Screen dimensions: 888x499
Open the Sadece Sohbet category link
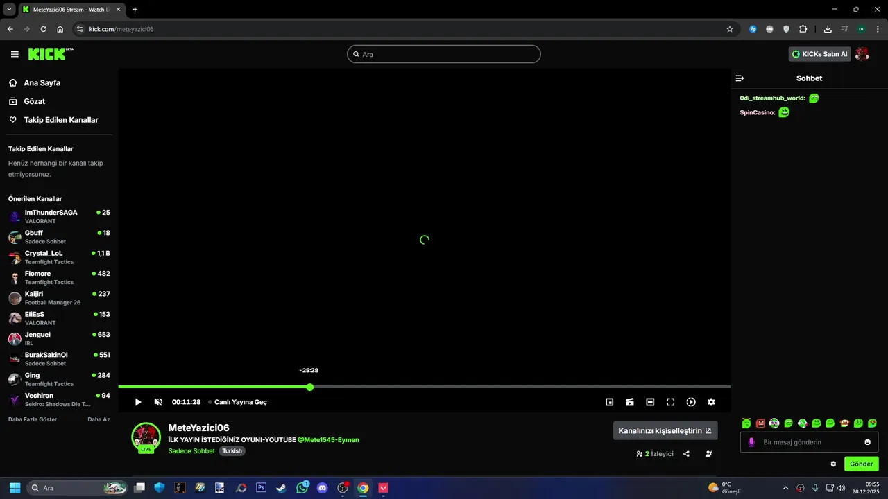click(x=191, y=451)
